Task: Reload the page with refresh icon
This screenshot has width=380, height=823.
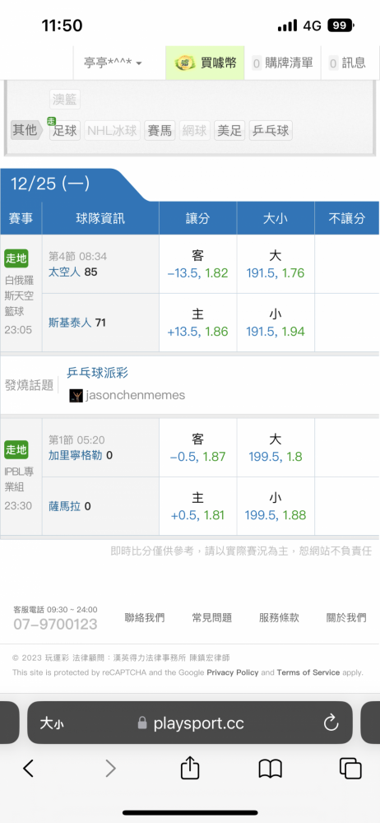Action: pyautogui.click(x=331, y=723)
